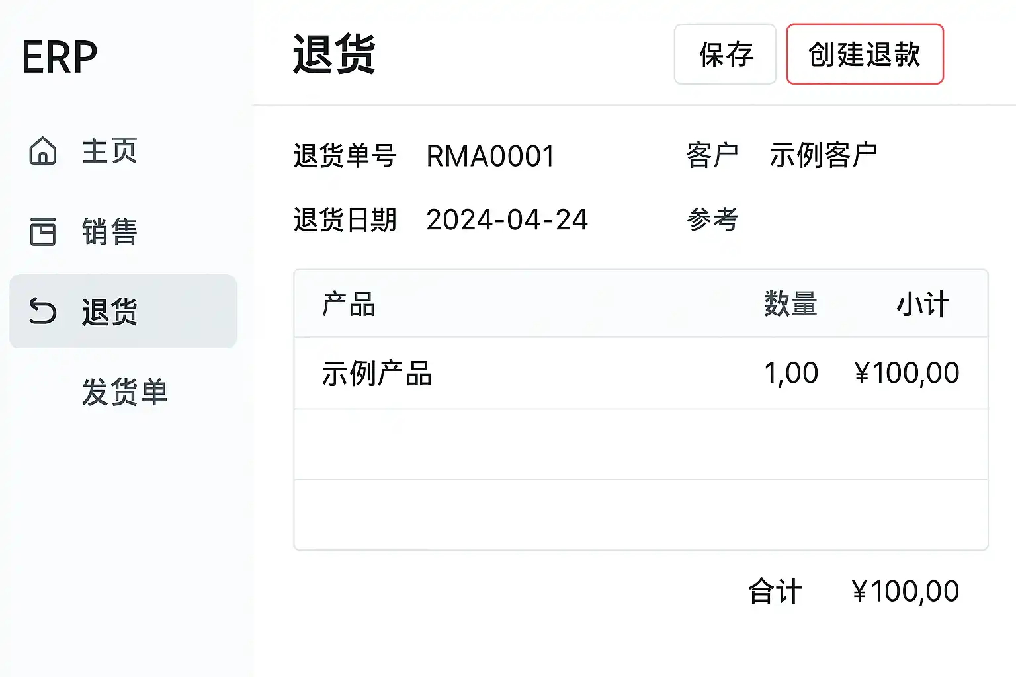The image size is (1016, 677).
Task: Click the 创建退款 button
Action: [865, 54]
